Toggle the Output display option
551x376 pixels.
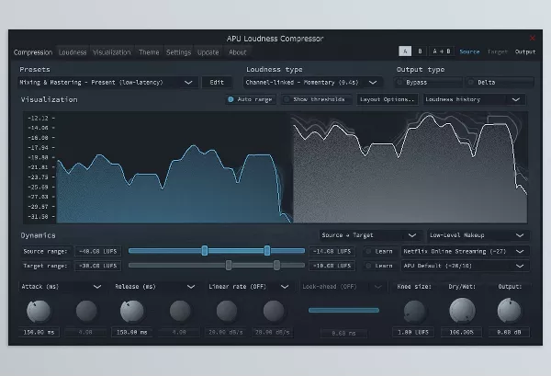[525, 51]
